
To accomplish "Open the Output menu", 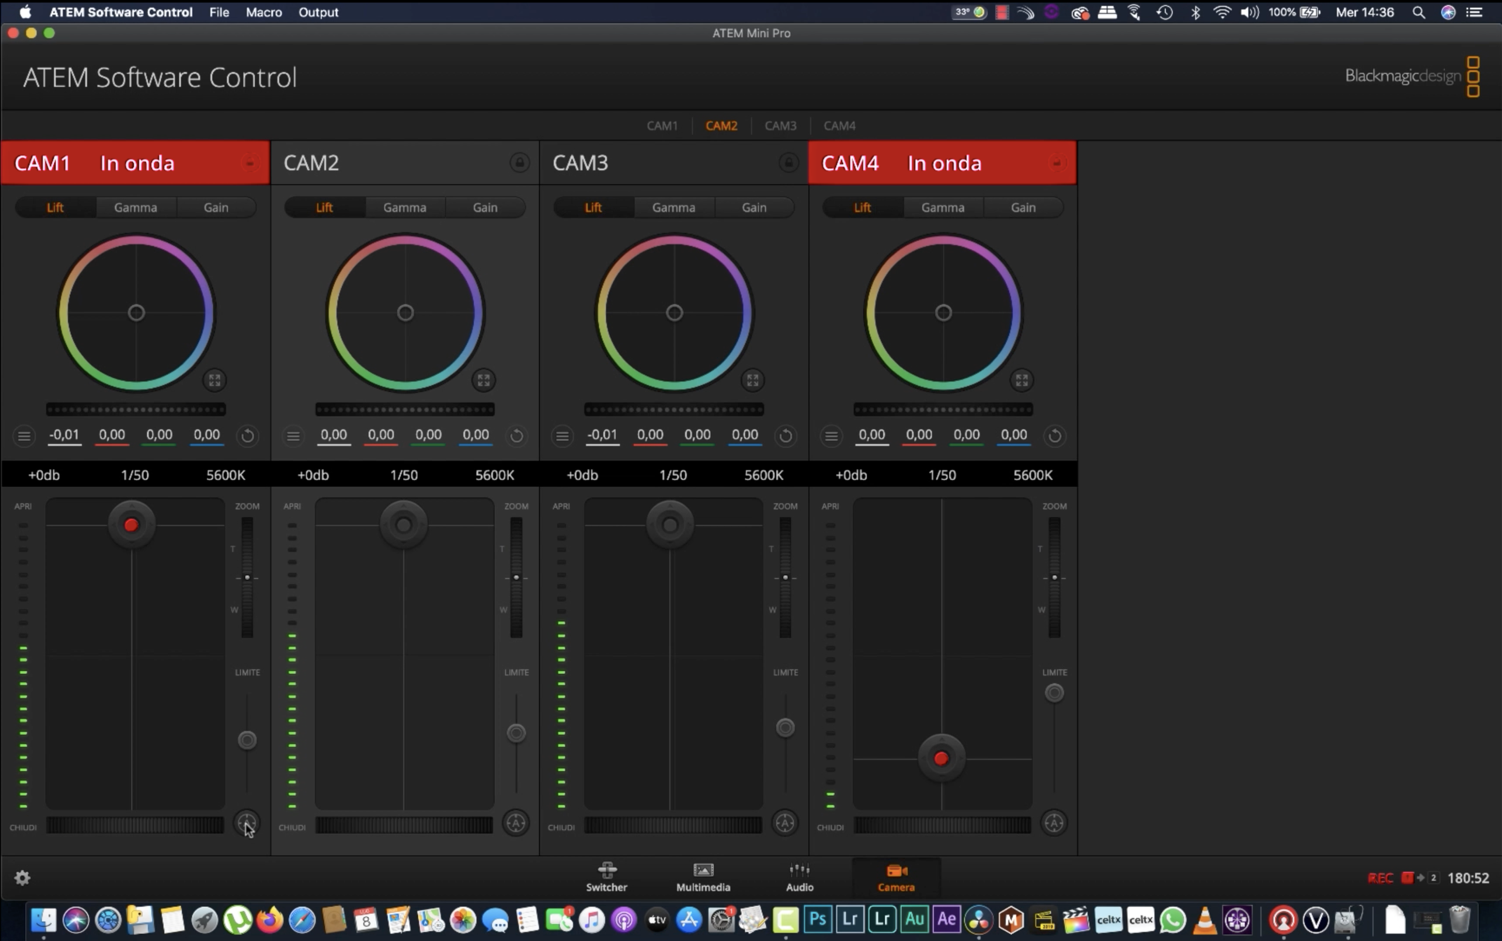I will (318, 12).
